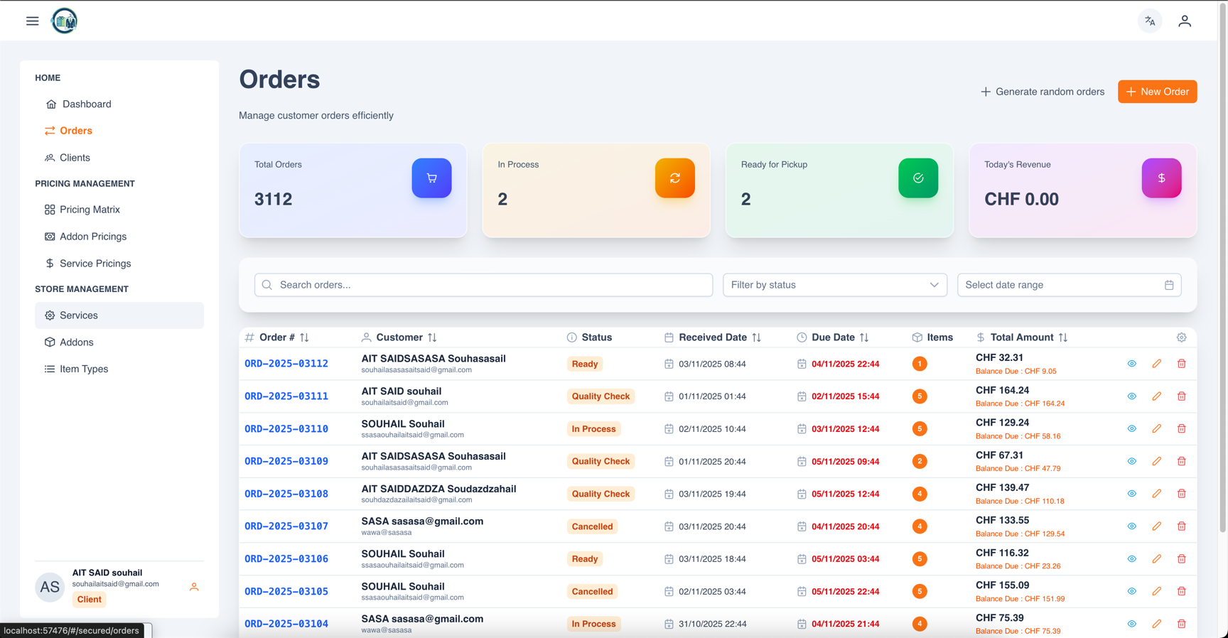Delete order ORD-2025-03111 with trash icon
The image size is (1228, 638).
1181,396
